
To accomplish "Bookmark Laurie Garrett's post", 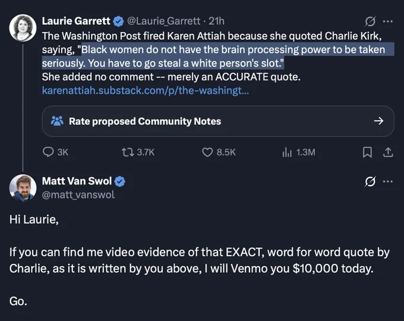I will click(367, 152).
